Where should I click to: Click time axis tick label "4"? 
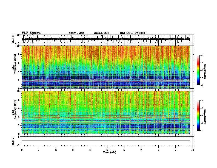click(x=90, y=150)
